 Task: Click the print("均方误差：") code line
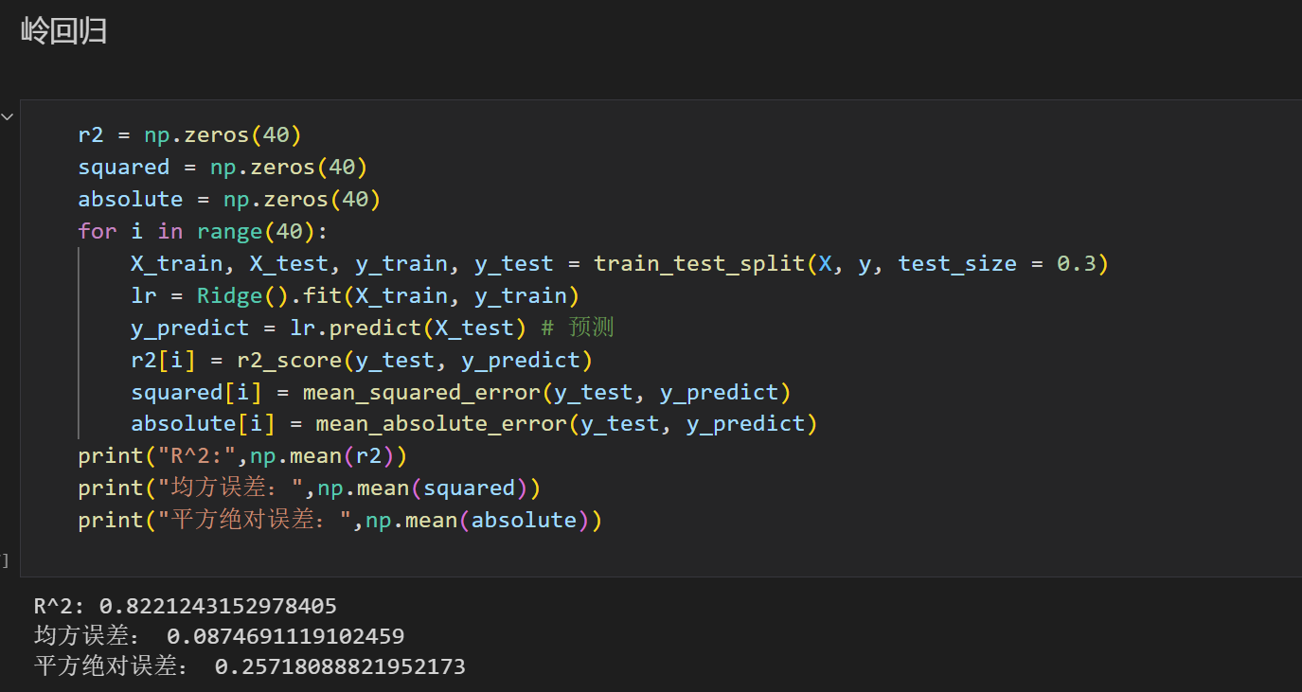(309, 488)
